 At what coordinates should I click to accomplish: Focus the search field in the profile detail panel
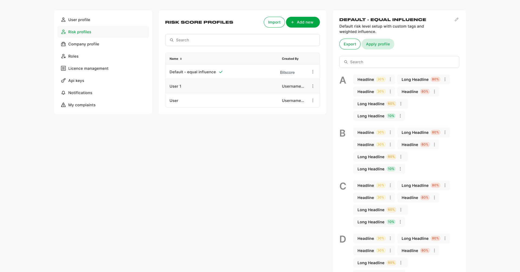(x=399, y=62)
